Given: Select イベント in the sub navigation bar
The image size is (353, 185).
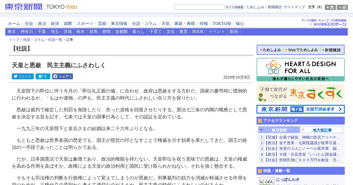Looking at the screenshot, I should coord(217,31).
